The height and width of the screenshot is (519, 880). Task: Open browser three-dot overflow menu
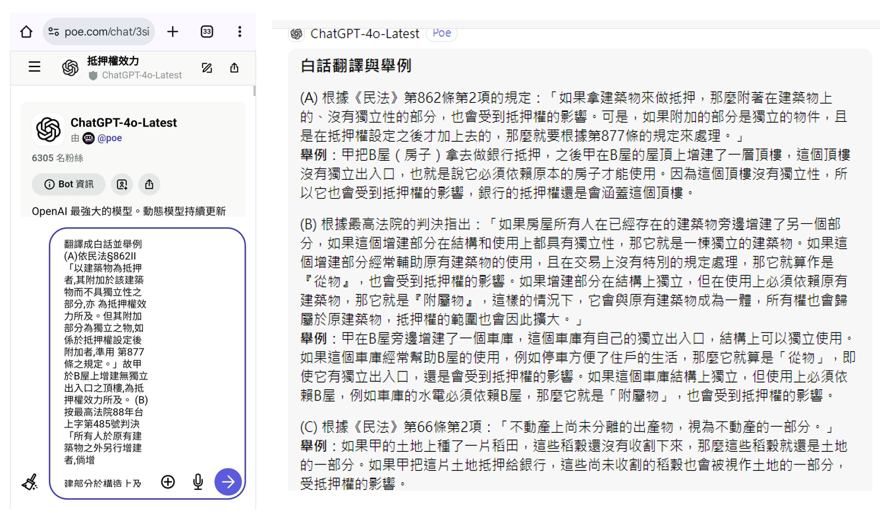[x=240, y=32]
